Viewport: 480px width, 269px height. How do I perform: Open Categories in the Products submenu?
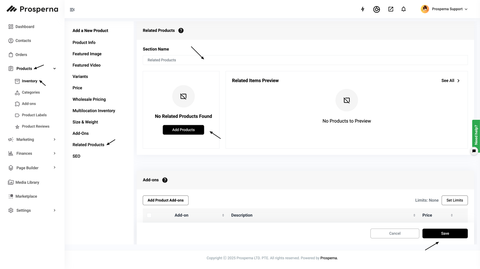pyautogui.click(x=31, y=92)
